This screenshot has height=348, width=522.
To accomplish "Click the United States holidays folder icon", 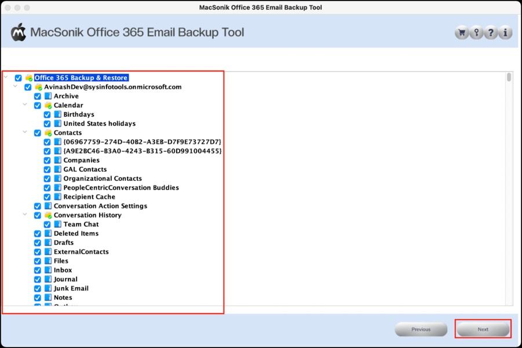I will [x=58, y=124].
